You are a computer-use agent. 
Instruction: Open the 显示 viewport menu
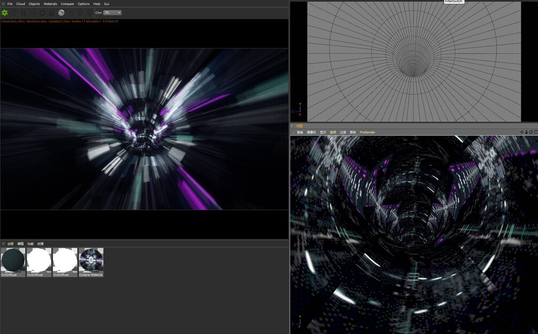tap(323, 132)
